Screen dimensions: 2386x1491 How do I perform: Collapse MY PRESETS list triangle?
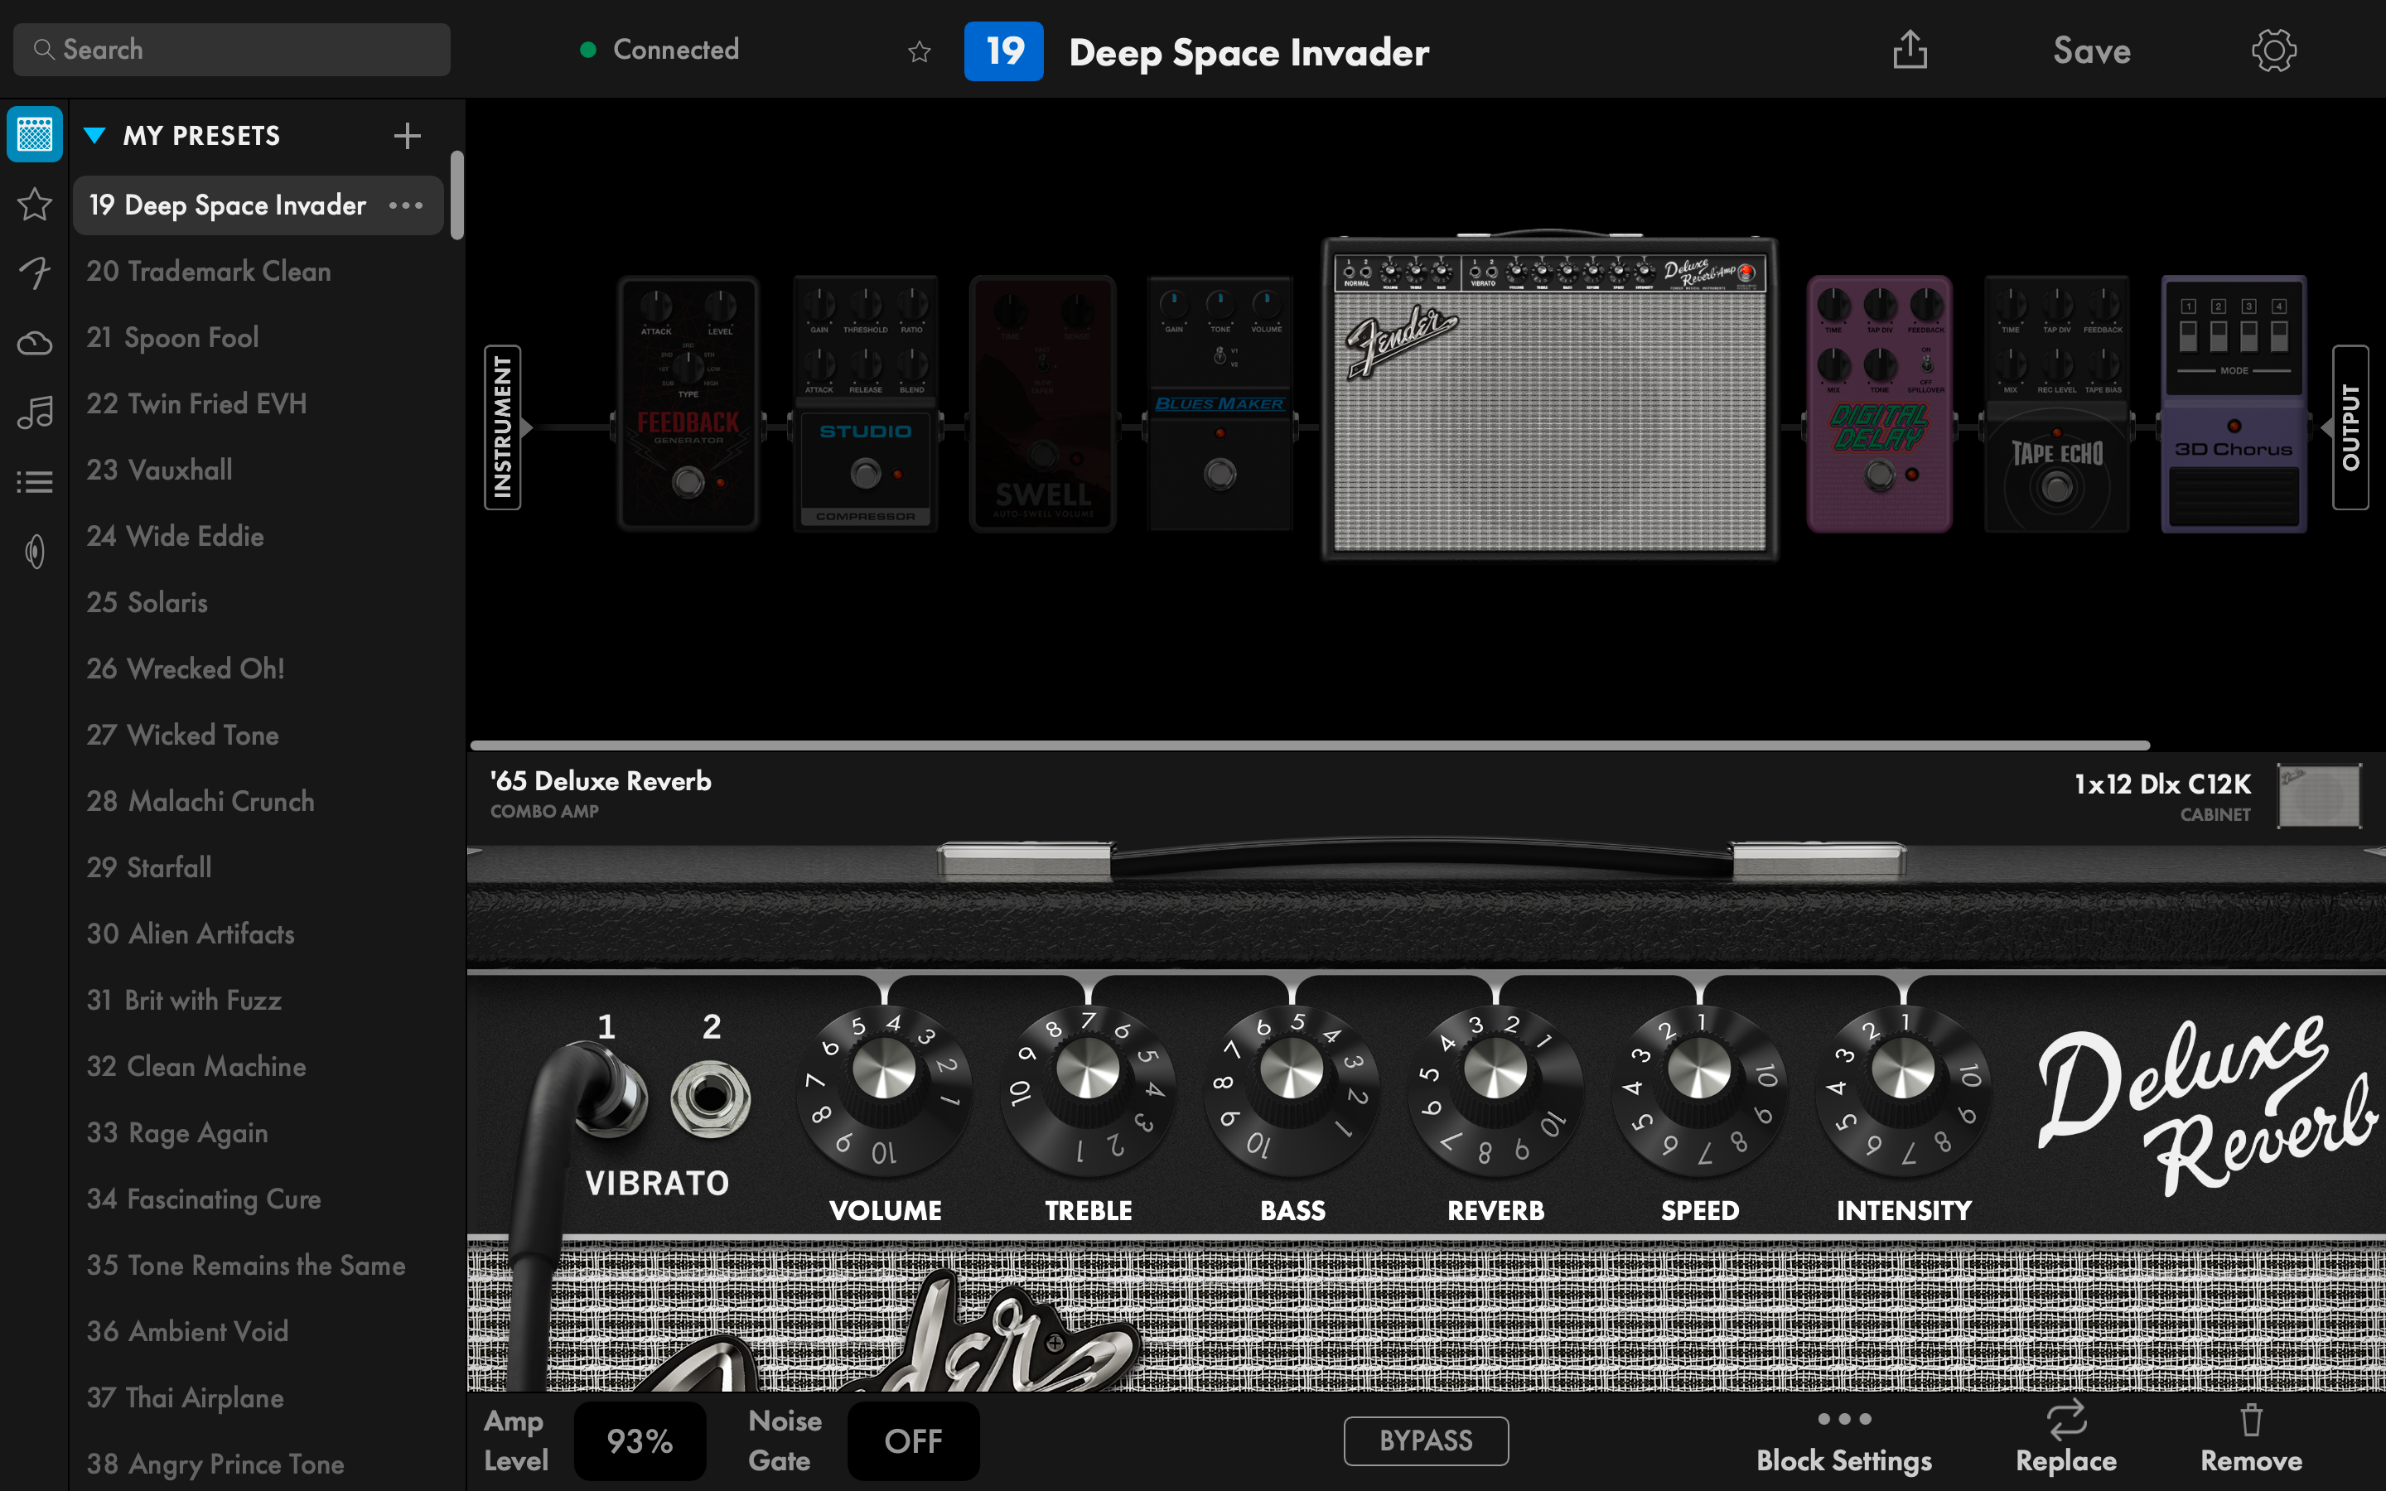[x=94, y=135]
